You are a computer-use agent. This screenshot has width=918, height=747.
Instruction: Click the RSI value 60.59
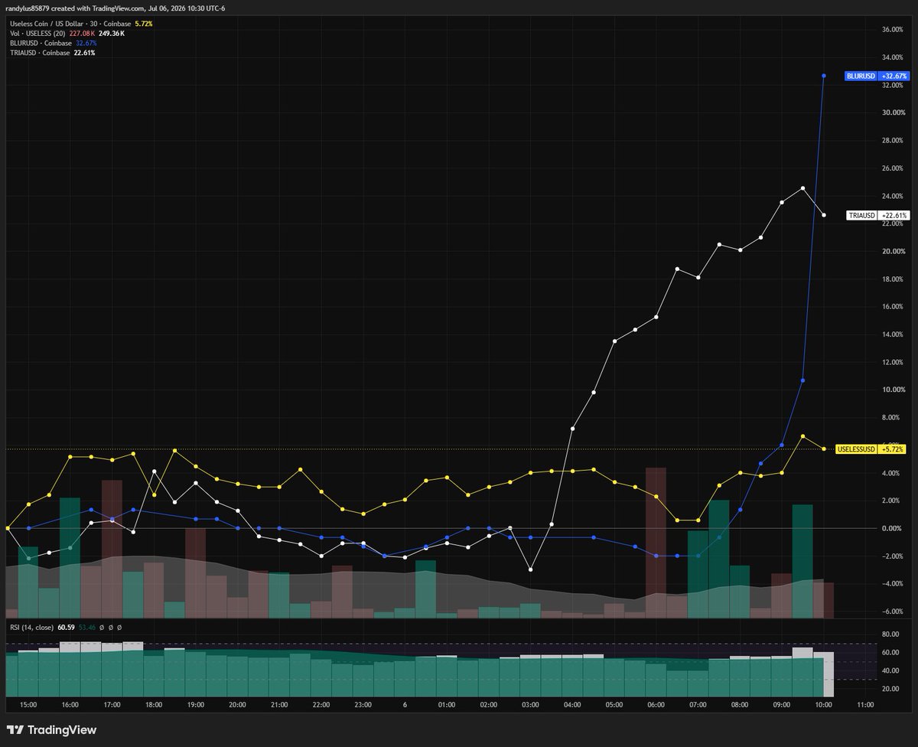pyautogui.click(x=66, y=628)
